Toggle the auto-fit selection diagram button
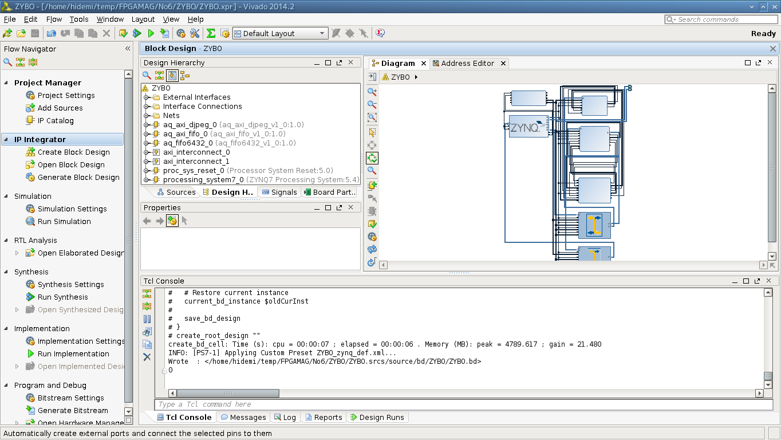781x440 pixels. (372, 158)
